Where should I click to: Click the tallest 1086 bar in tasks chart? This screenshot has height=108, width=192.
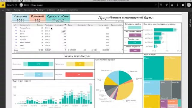(x=91, y=94)
